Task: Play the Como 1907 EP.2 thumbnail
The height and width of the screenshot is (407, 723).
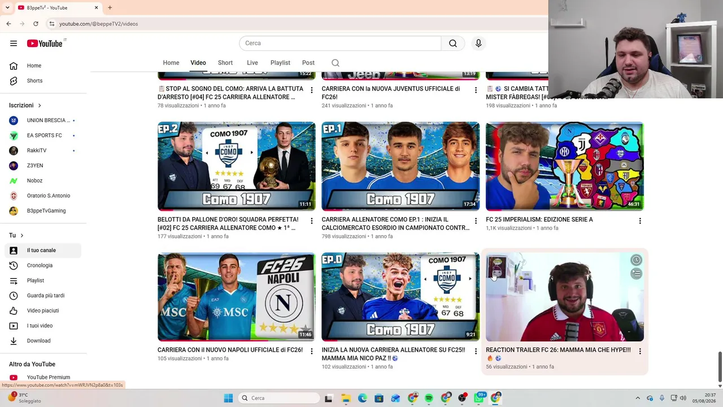Action: (x=237, y=166)
